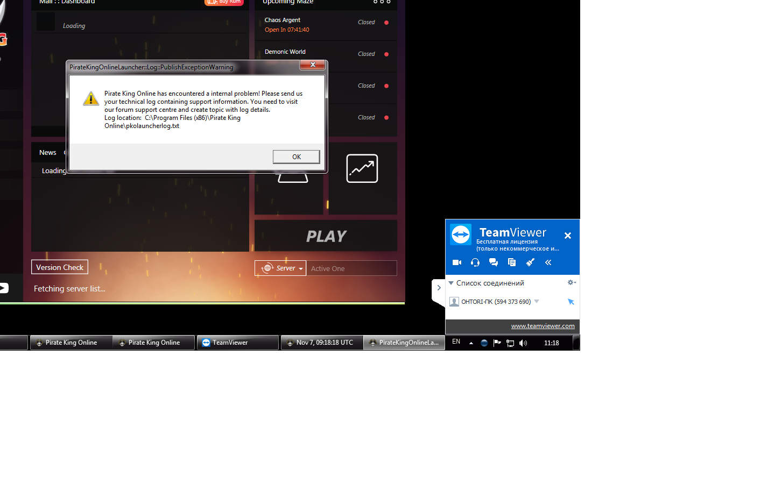Screen dimensions: 775x484
Task: Click the PLAY button
Action: pos(326,236)
